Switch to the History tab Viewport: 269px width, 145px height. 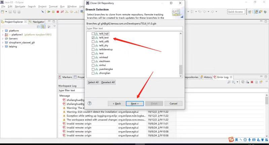[x=206, y=77]
